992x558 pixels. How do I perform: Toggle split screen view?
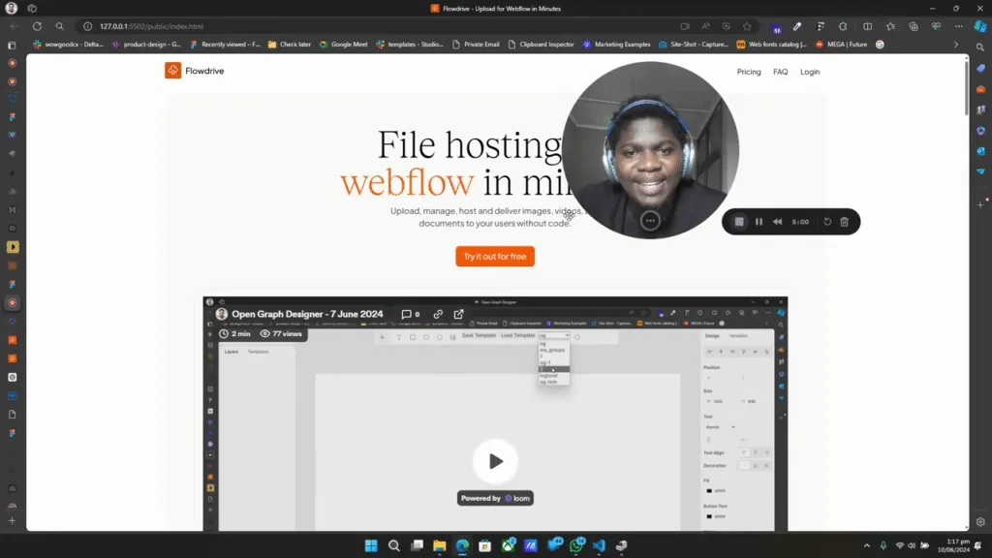pyautogui.click(x=866, y=26)
